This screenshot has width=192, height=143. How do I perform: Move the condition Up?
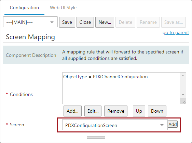[139, 111]
